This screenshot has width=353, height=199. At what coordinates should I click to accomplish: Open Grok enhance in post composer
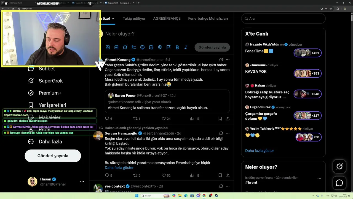click(x=125, y=47)
